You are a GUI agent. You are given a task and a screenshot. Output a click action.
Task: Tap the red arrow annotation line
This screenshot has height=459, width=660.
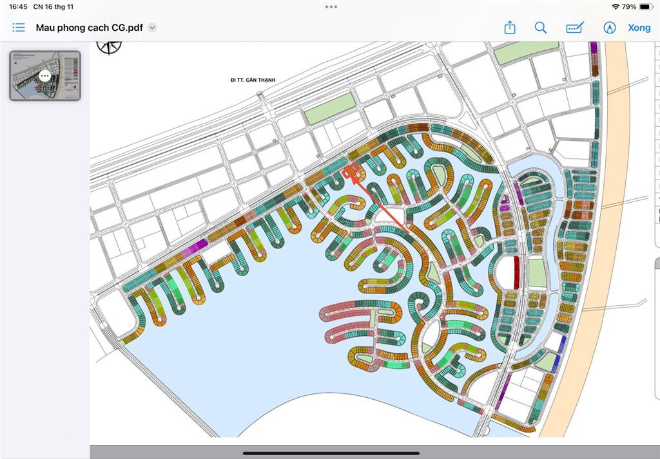point(379,201)
